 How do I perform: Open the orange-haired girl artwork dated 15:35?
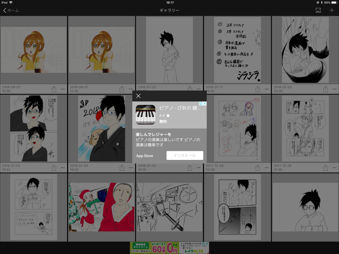coord(33,50)
